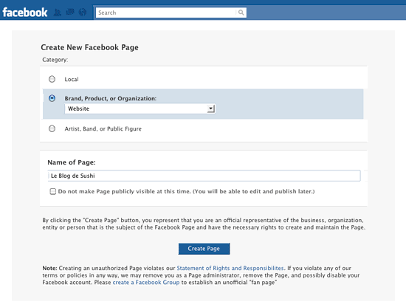Click into the Name of Page field
Image resolution: width=406 pixels, height=307 pixels.
click(x=204, y=176)
